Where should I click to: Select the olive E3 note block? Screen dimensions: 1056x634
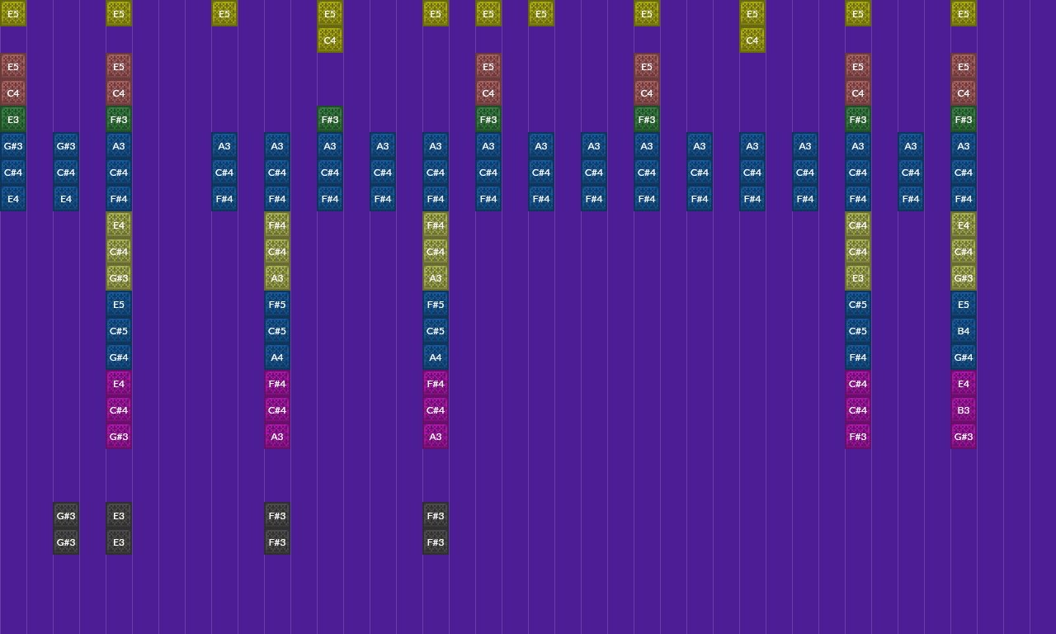click(858, 278)
